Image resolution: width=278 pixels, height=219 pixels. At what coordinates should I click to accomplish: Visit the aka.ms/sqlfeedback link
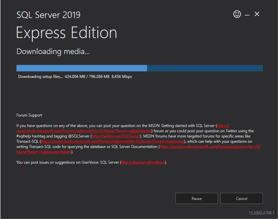[x=143, y=162]
